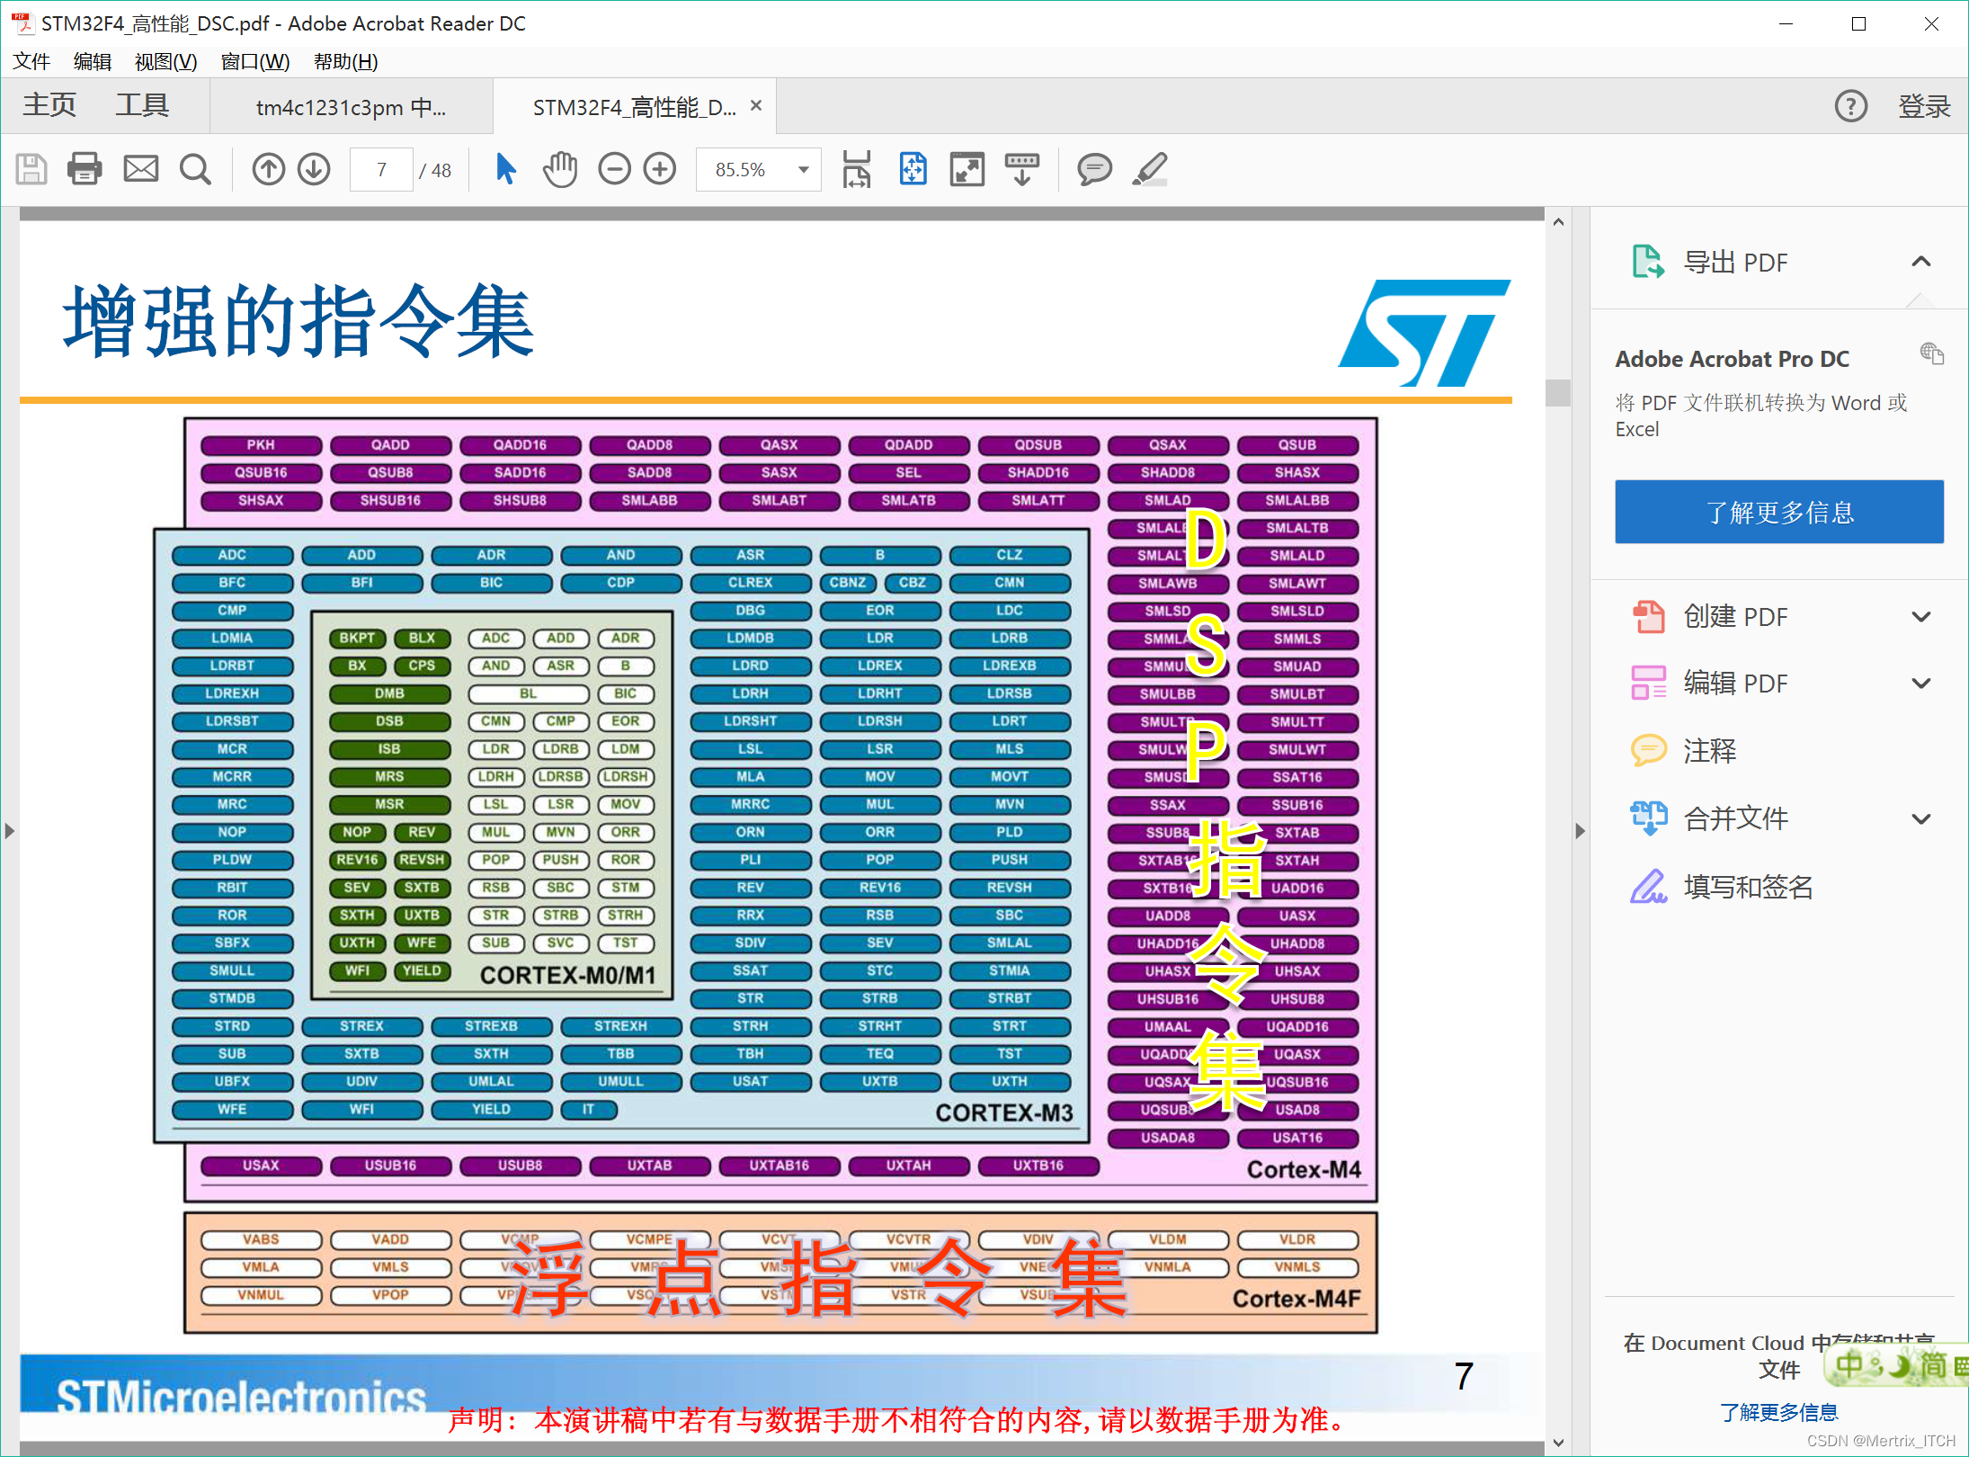1969x1457 pixels.
Task: Collapse the right tools pane arrow
Action: click(1580, 831)
